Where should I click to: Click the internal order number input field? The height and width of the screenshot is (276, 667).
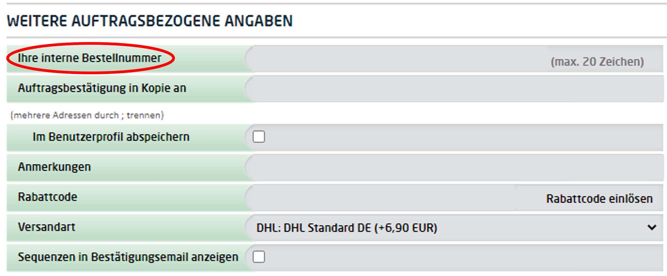pyautogui.click(x=396, y=59)
